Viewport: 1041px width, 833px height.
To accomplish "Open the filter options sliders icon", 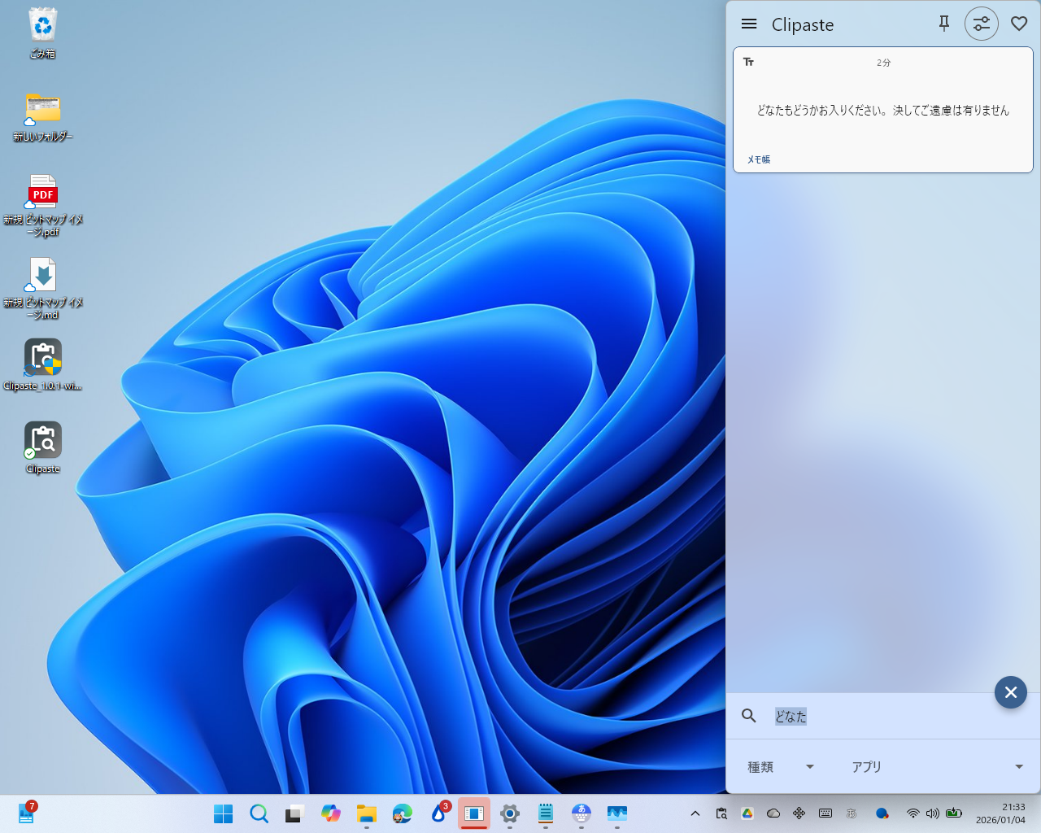I will [x=981, y=24].
